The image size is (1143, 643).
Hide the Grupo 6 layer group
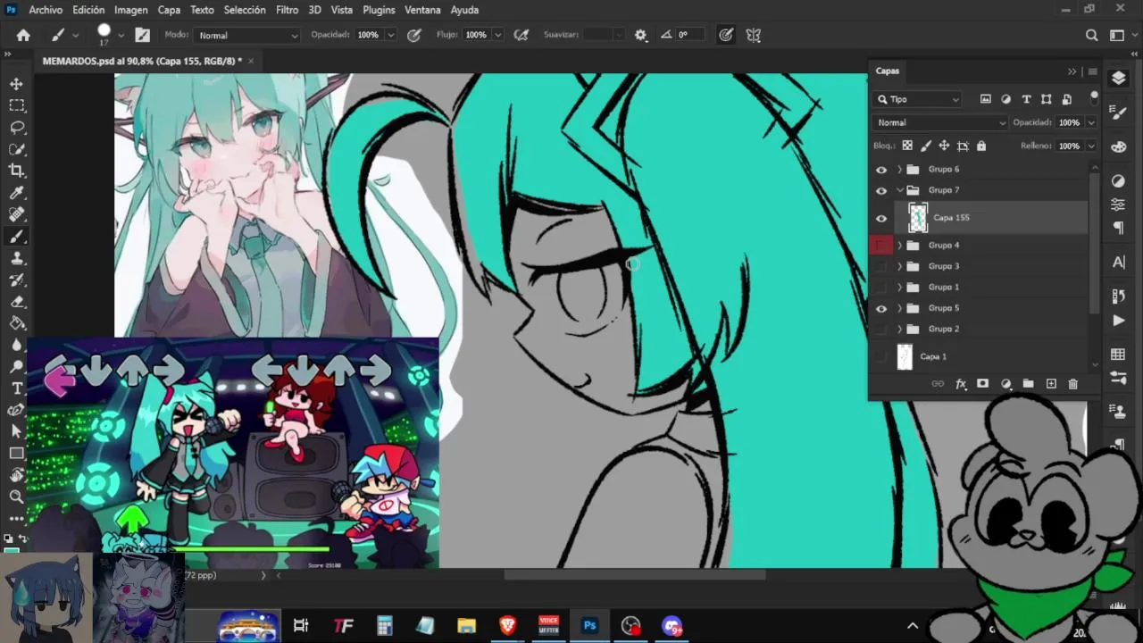[881, 169]
